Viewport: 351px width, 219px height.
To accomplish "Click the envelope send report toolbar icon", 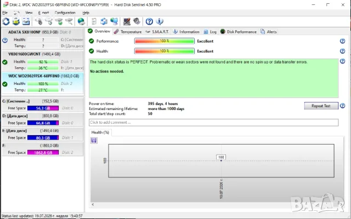I will 26,21.
